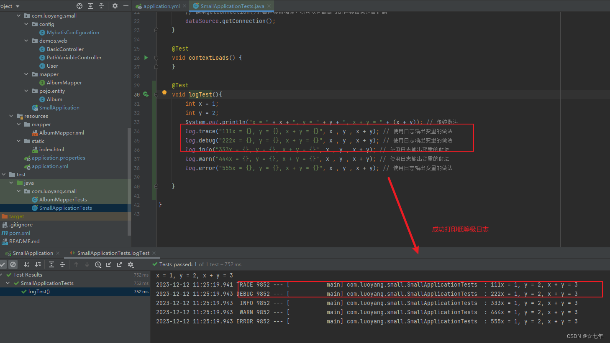Collapse the demos.web folder

point(26,41)
